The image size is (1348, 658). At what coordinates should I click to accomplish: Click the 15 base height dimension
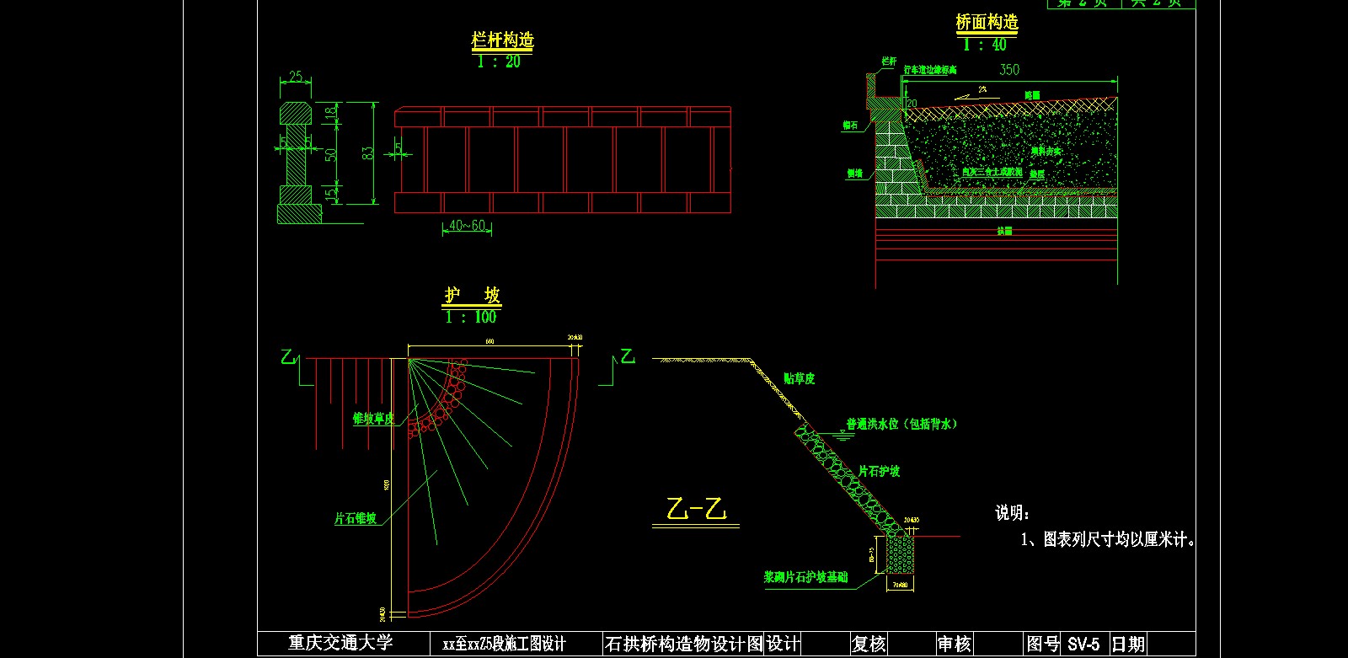click(x=330, y=193)
